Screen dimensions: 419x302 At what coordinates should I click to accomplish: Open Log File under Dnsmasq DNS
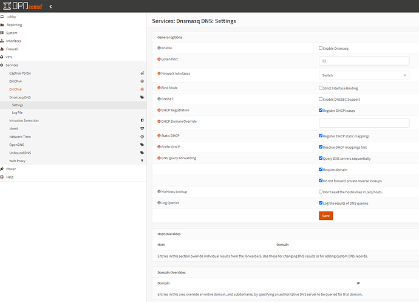tap(18, 112)
